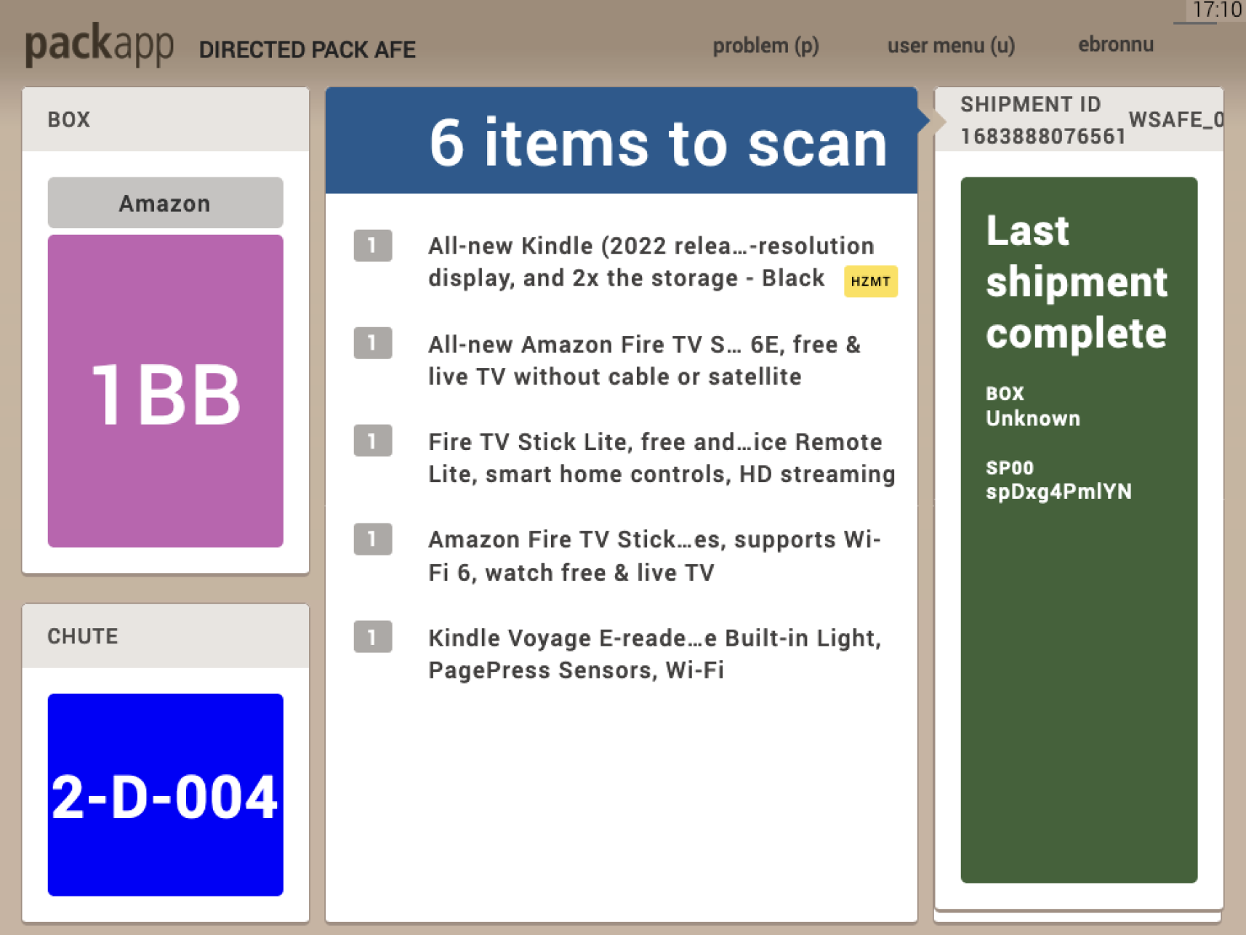Click the quantity badge beside the All-new Kindle item
Image resolution: width=1246 pixels, height=935 pixels.
372,246
